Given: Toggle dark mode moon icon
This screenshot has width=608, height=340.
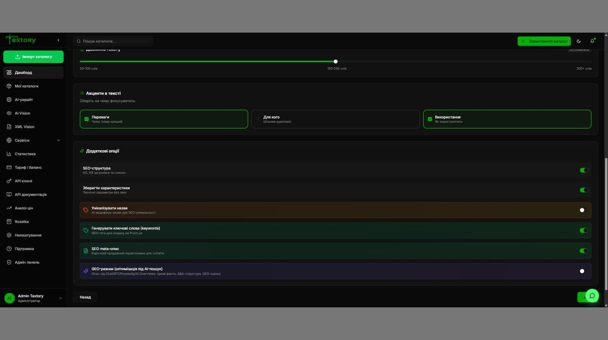Looking at the screenshot, I should tap(579, 41).
